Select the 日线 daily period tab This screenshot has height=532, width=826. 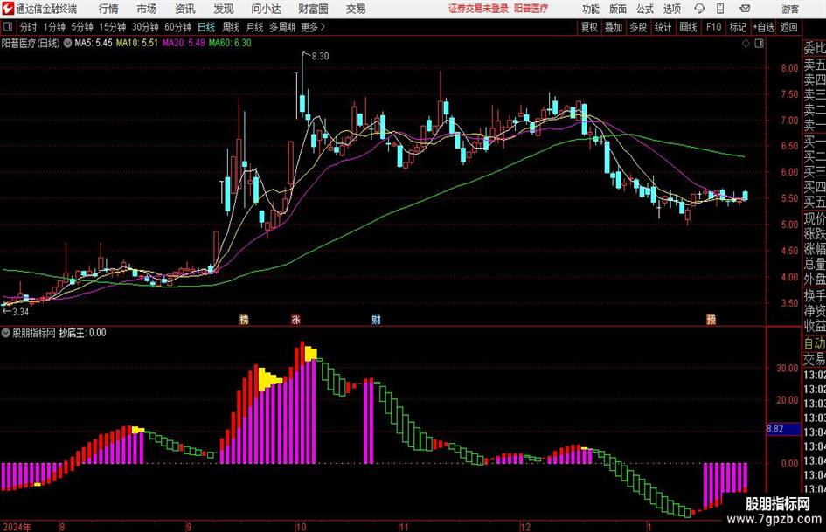coord(206,27)
